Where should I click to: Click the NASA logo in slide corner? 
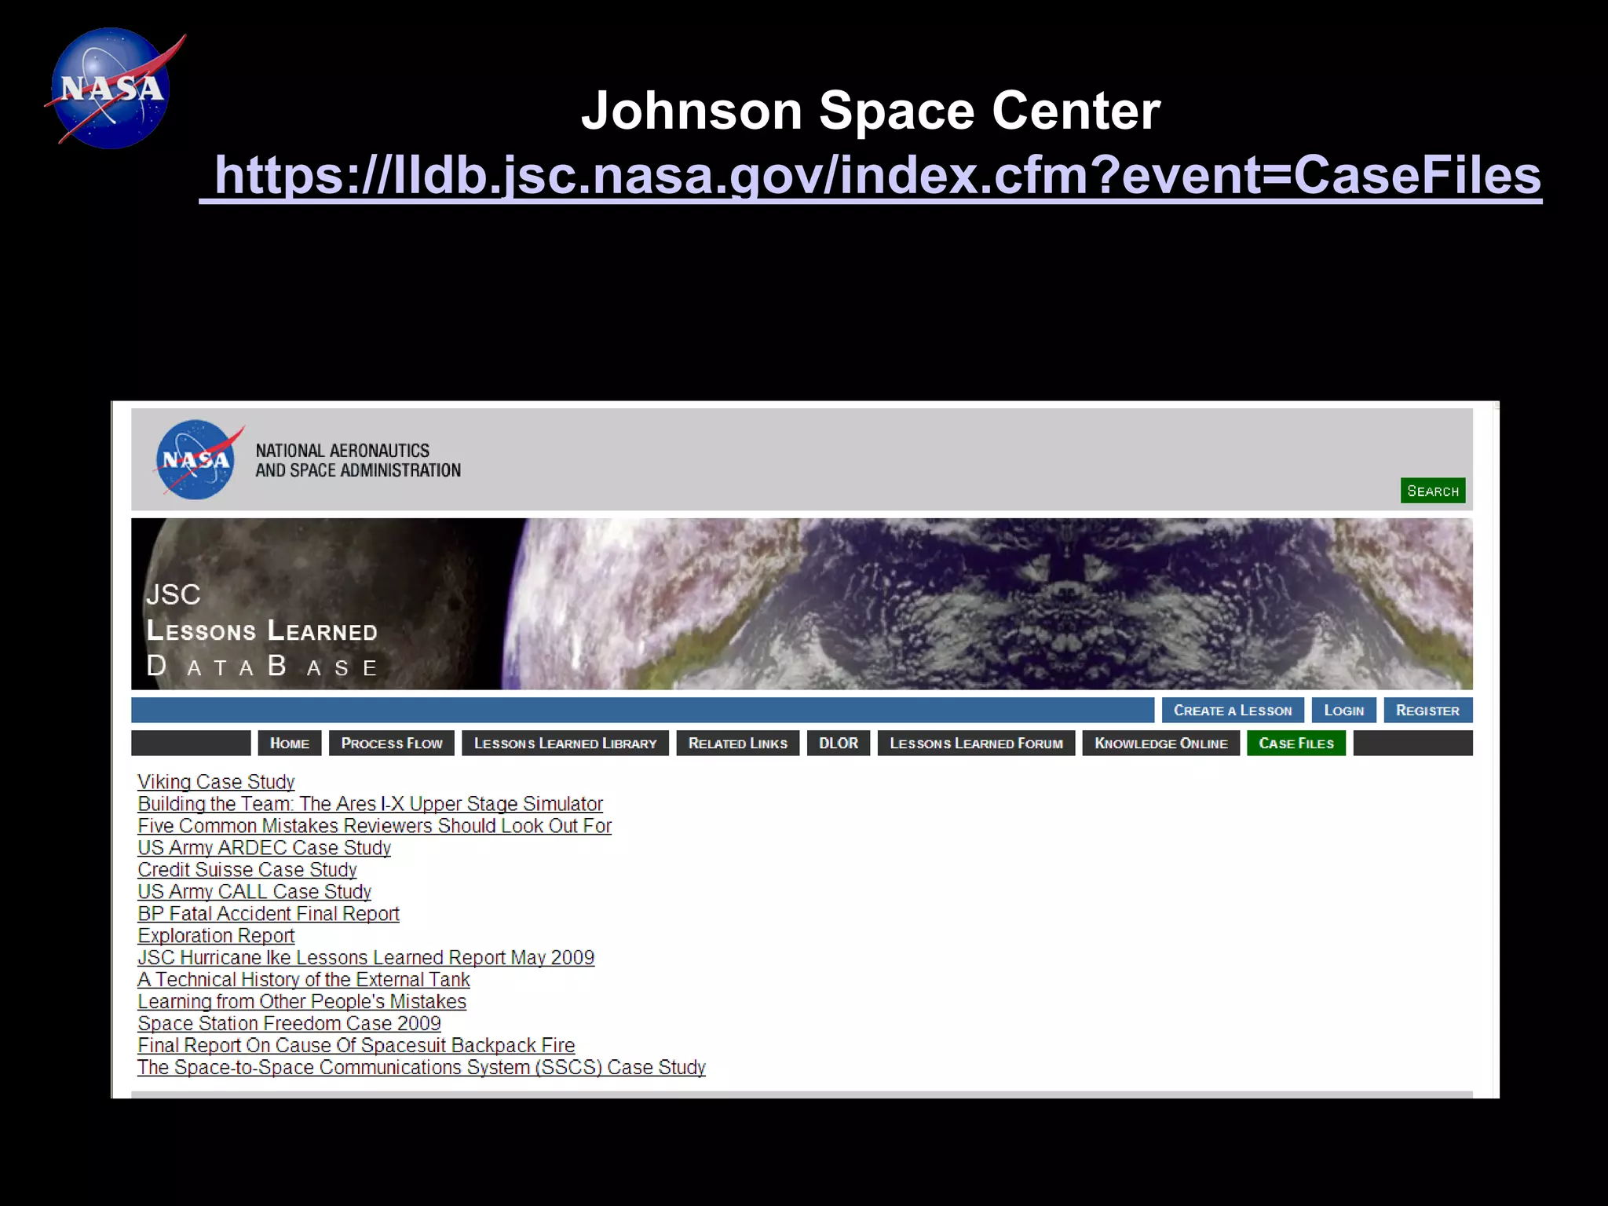(114, 88)
